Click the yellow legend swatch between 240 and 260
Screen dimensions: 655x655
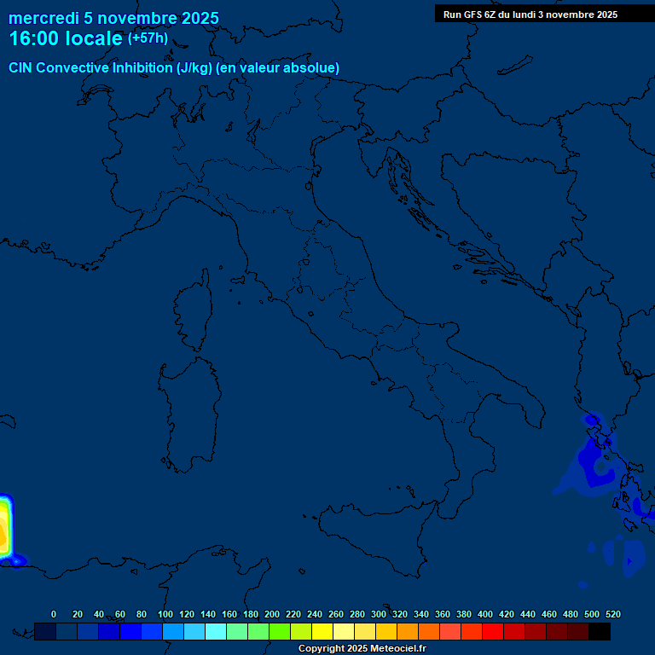(322, 632)
